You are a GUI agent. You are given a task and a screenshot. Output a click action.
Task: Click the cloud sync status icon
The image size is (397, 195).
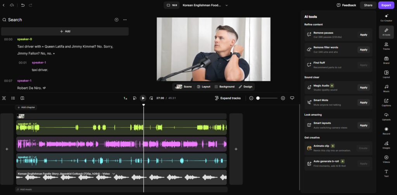(x=12, y=5)
